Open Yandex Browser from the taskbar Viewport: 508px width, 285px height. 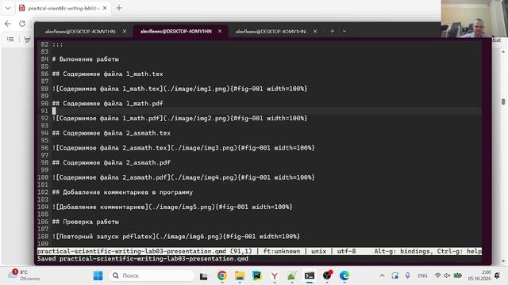[275, 275]
